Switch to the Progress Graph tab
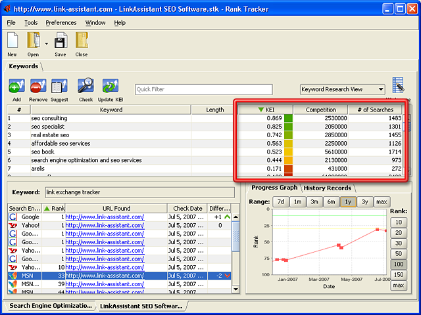Screen dimensions: 421x315 click(x=274, y=188)
